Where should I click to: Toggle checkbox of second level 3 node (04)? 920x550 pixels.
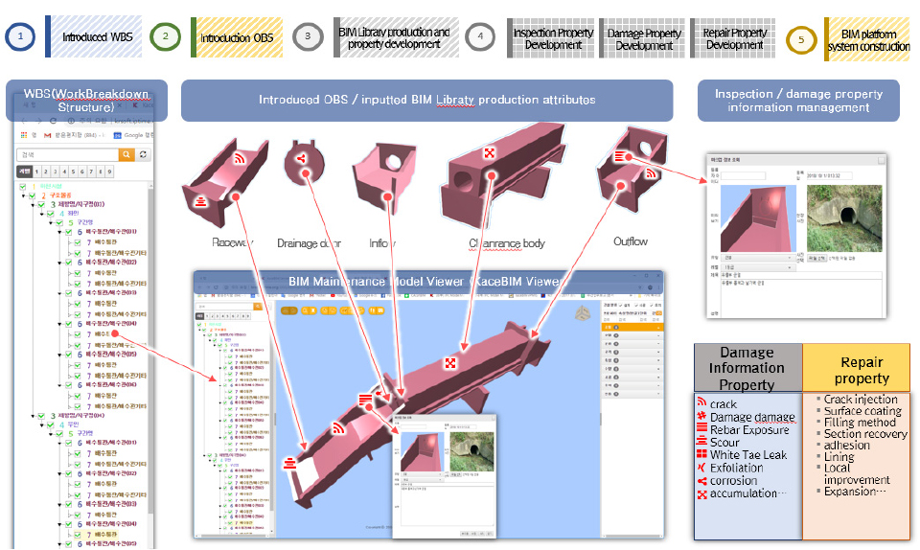(41, 416)
